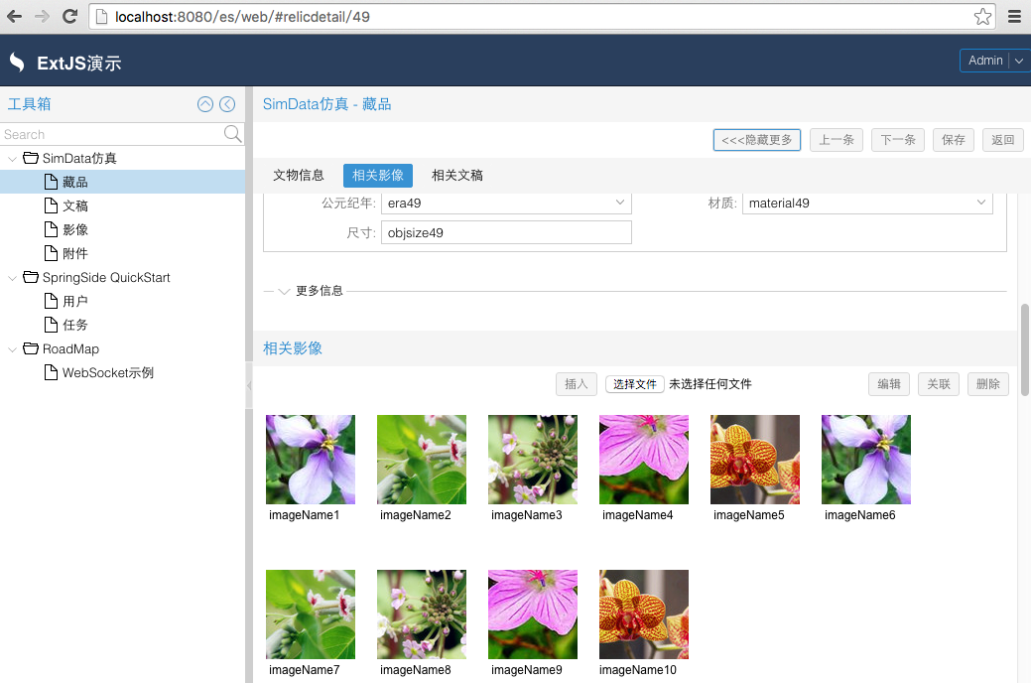Screen dimensions: 1031x683
Task: Select the 相关影像 tab
Action: coord(378,175)
